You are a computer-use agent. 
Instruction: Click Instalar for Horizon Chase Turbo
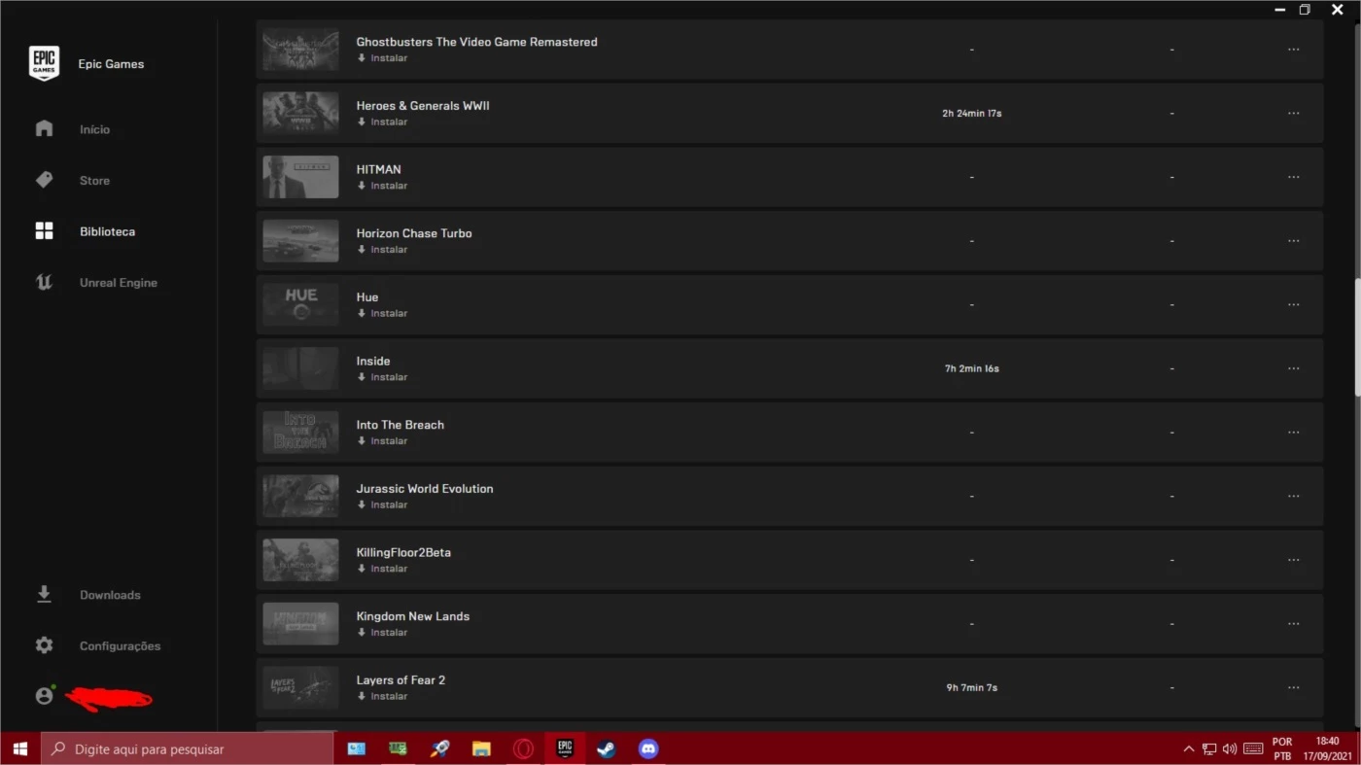pos(382,250)
